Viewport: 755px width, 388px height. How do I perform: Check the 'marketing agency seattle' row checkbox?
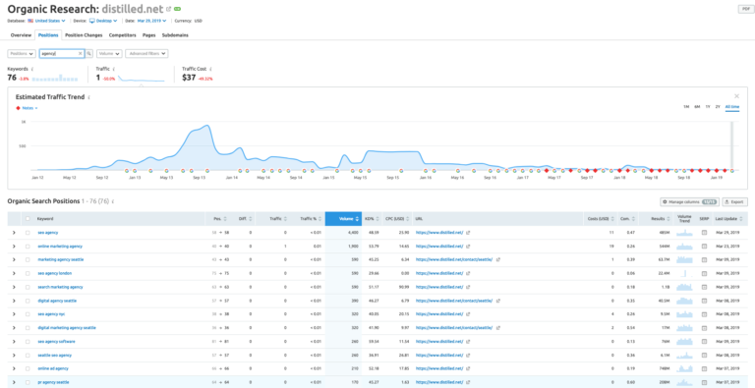(x=28, y=259)
